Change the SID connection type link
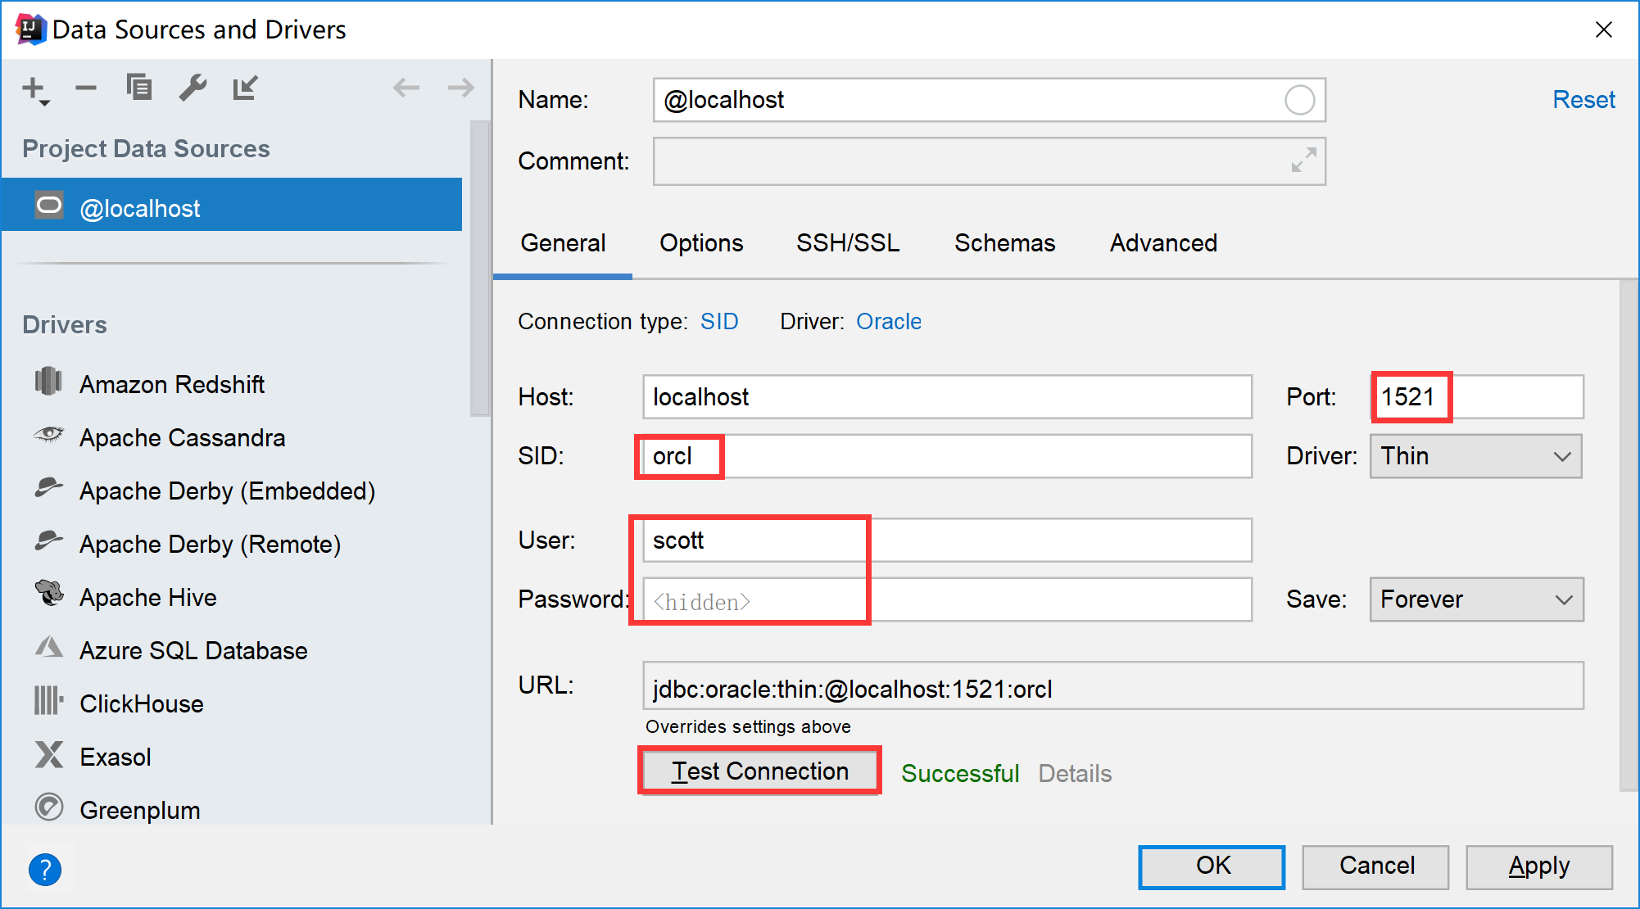 click(719, 321)
